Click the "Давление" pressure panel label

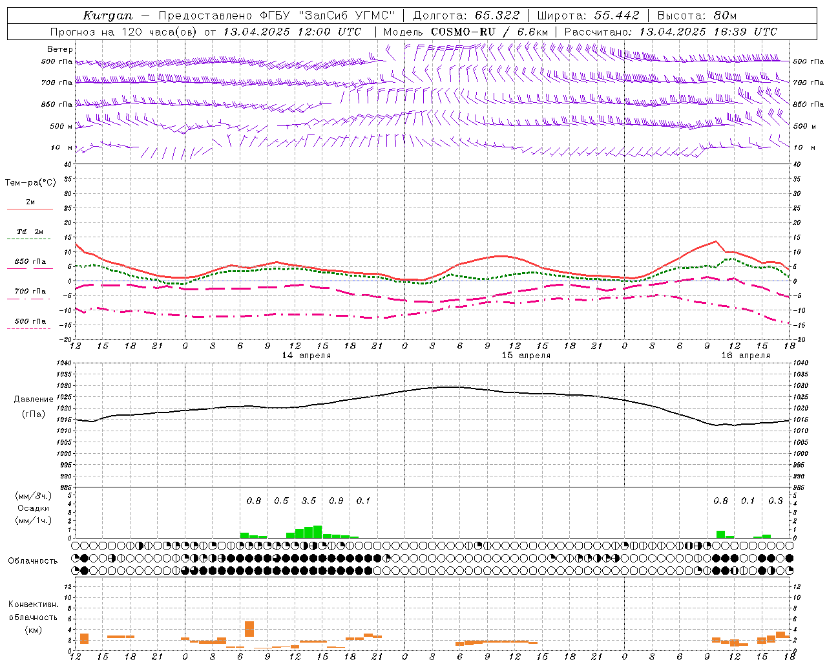34,400
